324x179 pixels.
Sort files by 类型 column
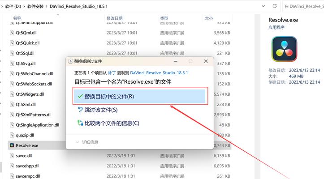pos(164,18)
